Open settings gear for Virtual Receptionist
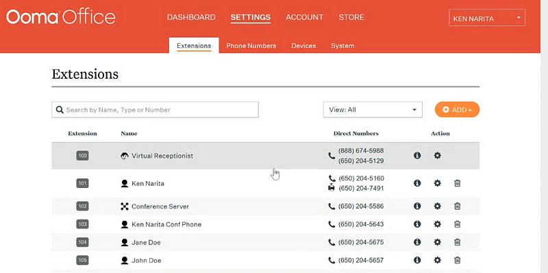 (x=437, y=156)
